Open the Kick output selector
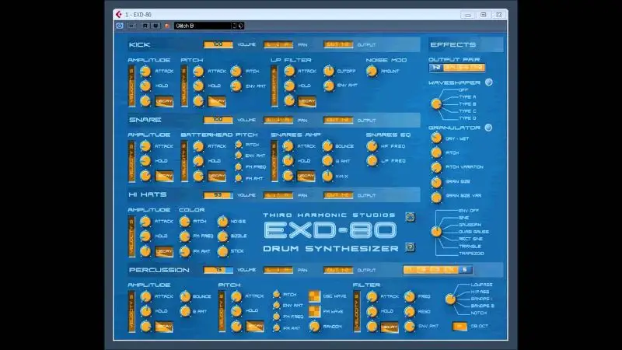622x350 pixels. 338,44
